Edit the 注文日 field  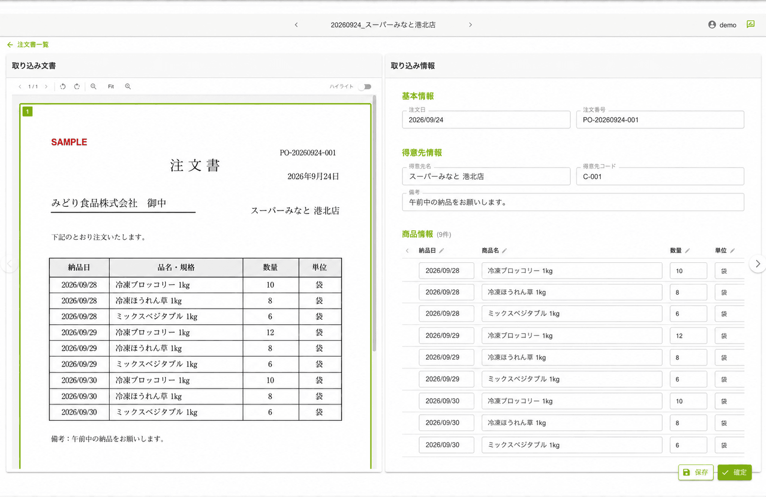coord(486,120)
